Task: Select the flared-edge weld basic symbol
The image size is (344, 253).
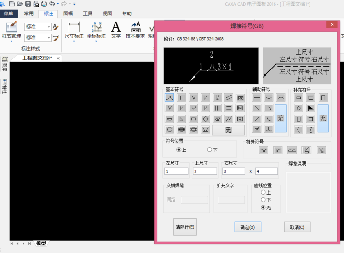Action: [x=170, y=97]
